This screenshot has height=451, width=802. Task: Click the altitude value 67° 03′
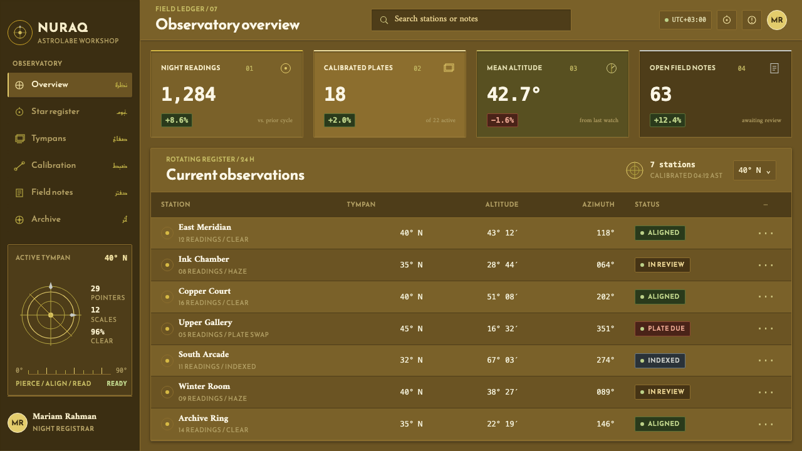pos(503,360)
